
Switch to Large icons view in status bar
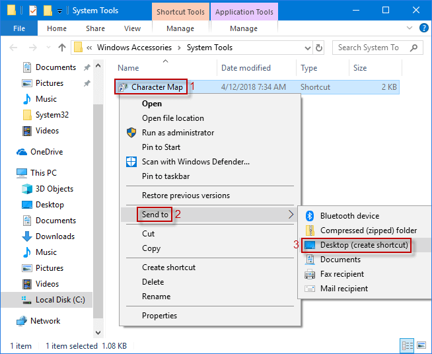click(x=421, y=345)
